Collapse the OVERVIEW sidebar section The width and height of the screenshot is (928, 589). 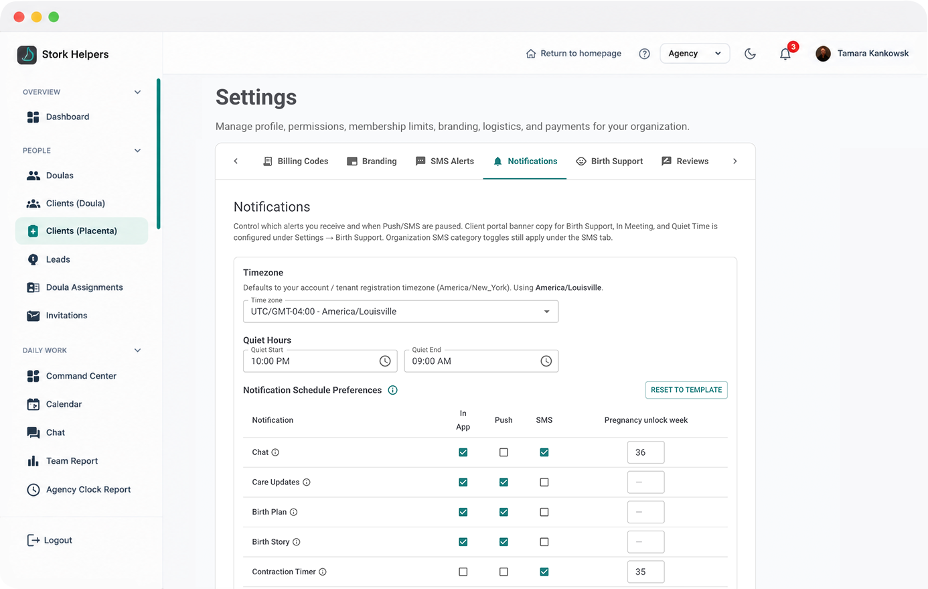click(137, 92)
